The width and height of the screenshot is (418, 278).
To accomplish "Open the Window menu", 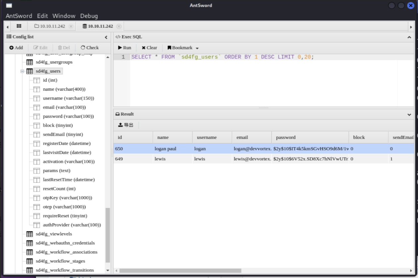I will [x=64, y=16].
